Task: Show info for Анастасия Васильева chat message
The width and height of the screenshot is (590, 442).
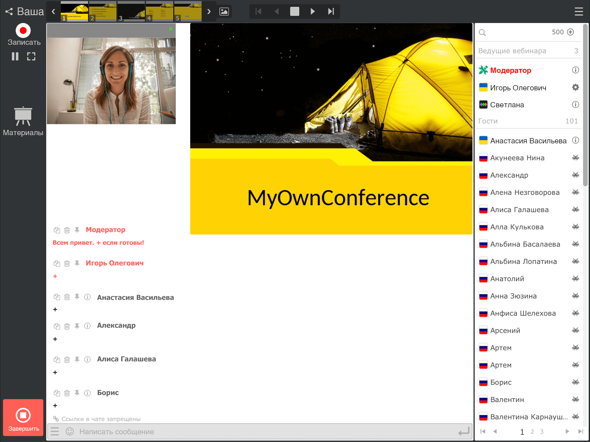Action: click(87, 297)
